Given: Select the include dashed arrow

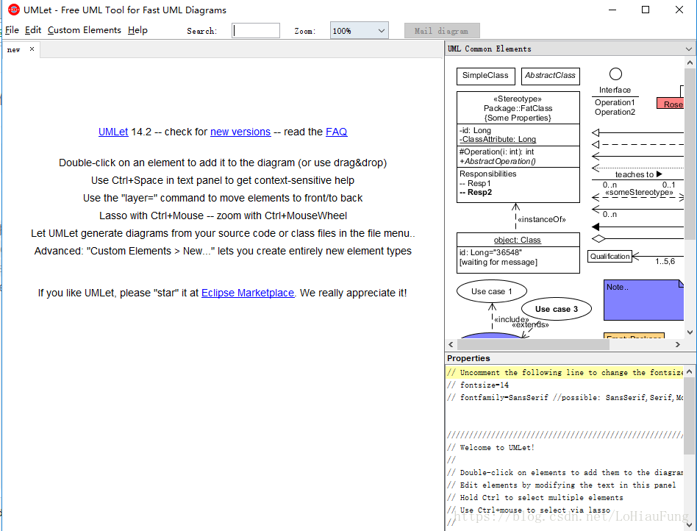Looking at the screenshot, I should click(493, 316).
